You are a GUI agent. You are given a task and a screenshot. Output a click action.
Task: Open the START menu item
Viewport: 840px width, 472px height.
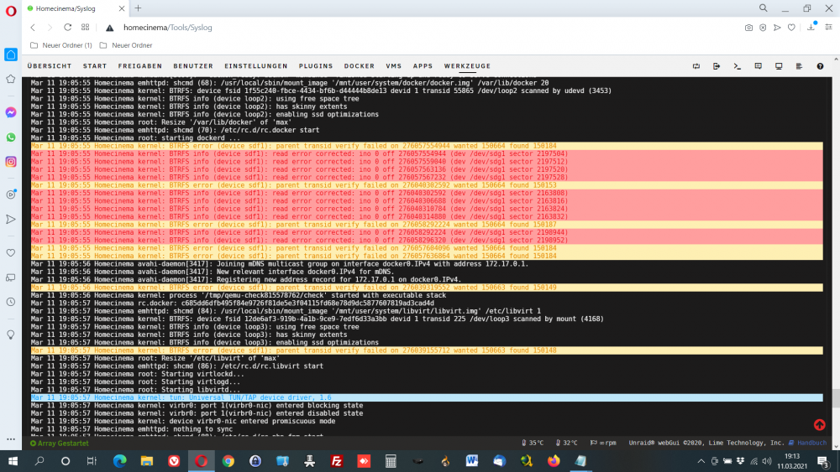tap(95, 66)
